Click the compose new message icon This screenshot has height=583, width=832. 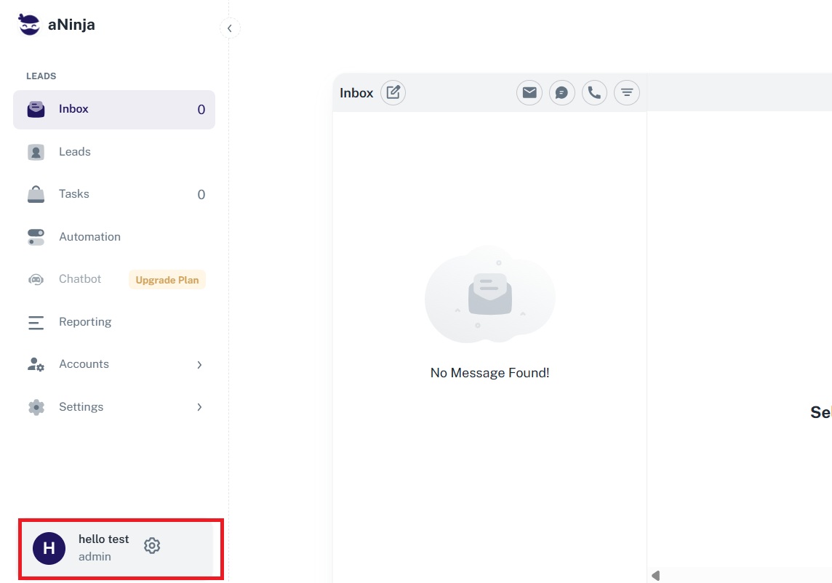click(x=393, y=92)
